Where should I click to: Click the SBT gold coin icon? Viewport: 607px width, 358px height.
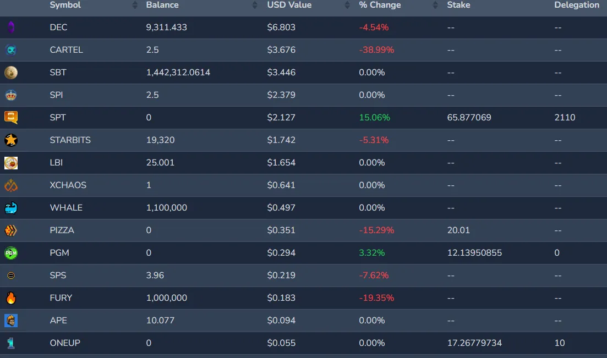coord(11,73)
